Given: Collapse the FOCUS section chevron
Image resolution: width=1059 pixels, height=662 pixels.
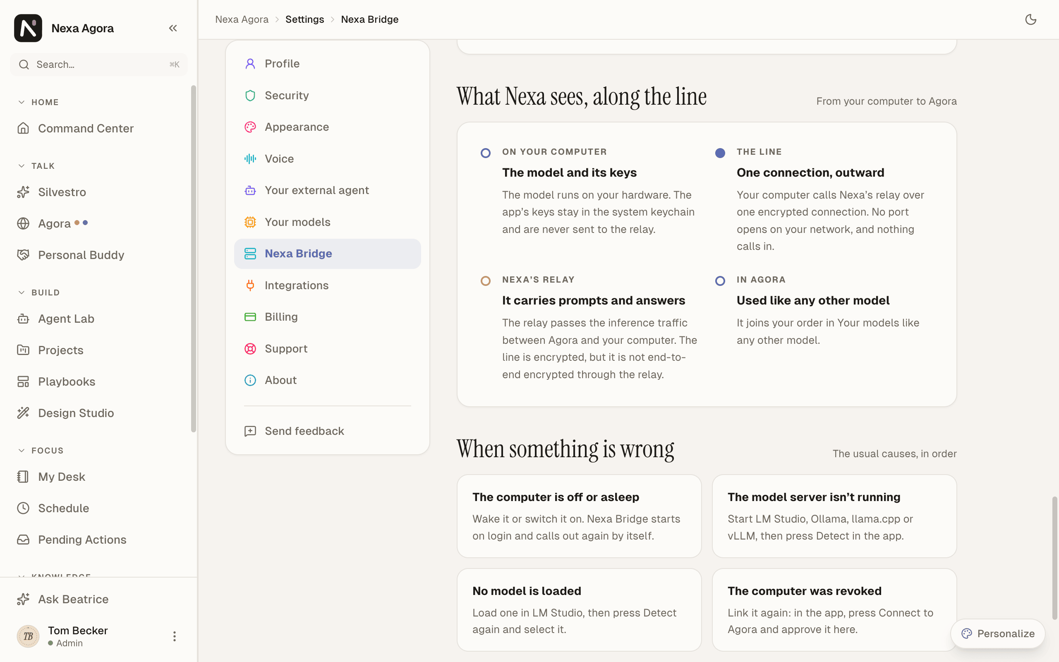Looking at the screenshot, I should (22, 451).
